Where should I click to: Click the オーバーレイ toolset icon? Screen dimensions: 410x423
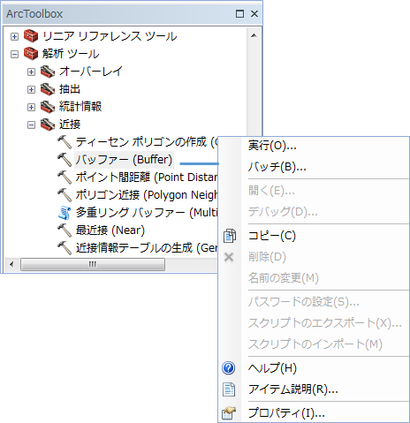tap(48, 72)
